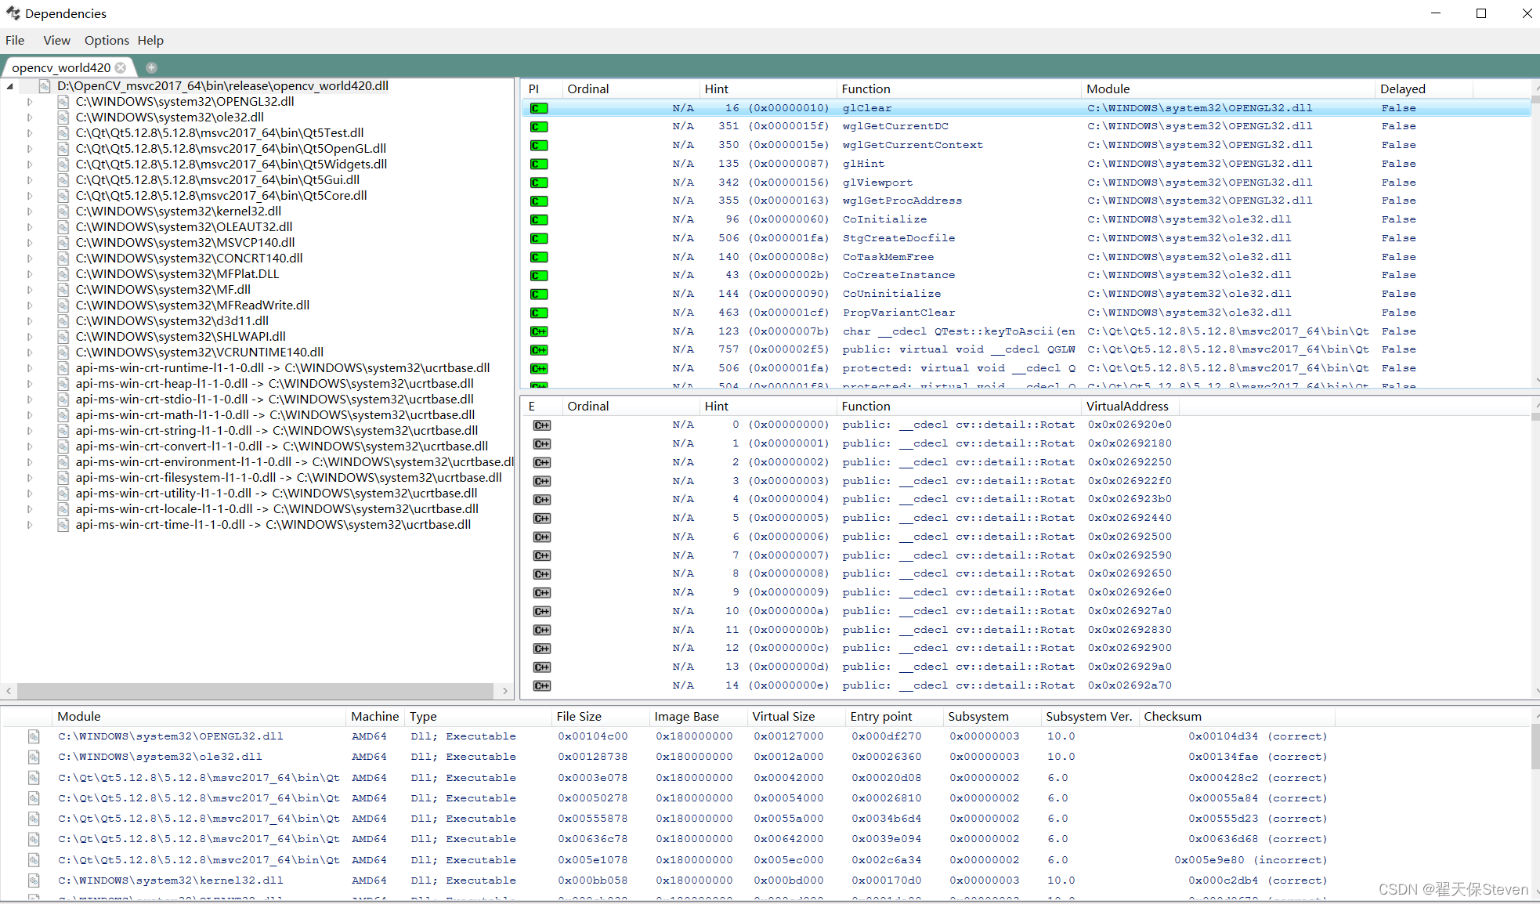Click the green C icon beside CoInitialize import
This screenshot has width=1540, height=904.
(x=539, y=219)
